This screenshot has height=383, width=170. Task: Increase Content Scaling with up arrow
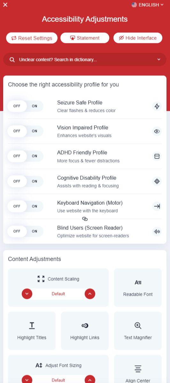coord(90,294)
